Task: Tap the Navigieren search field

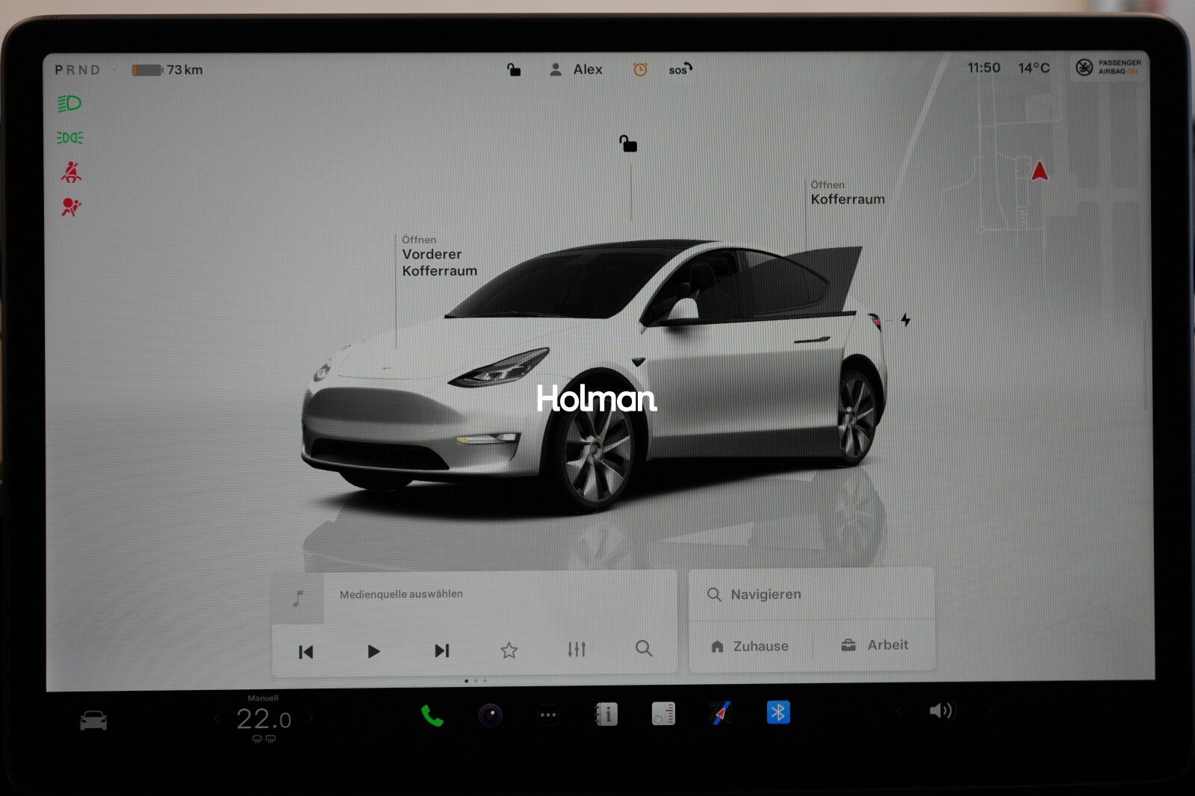Action: [x=812, y=594]
